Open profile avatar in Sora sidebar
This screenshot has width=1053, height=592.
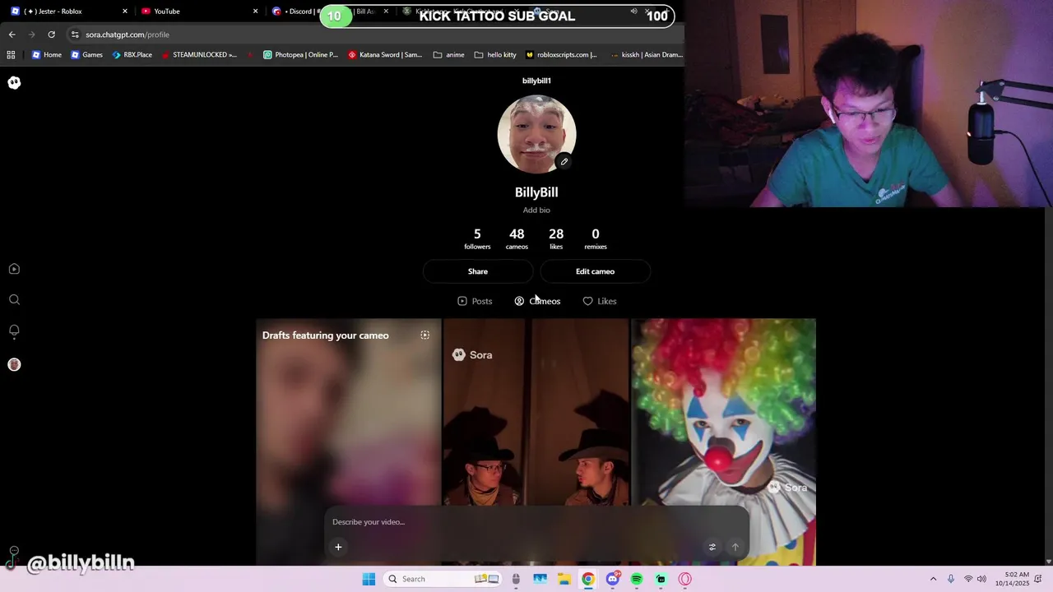[14, 364]
